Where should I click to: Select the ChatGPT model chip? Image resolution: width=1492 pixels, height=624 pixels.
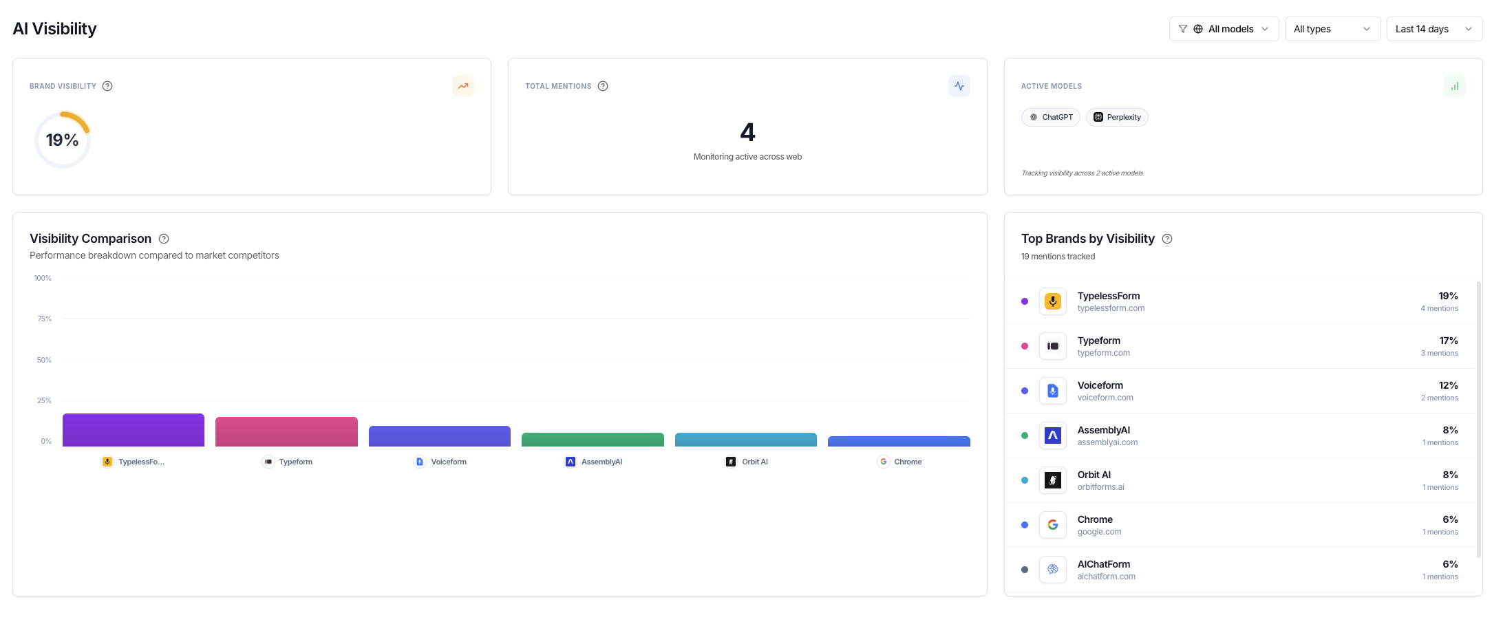point(1051,117)
